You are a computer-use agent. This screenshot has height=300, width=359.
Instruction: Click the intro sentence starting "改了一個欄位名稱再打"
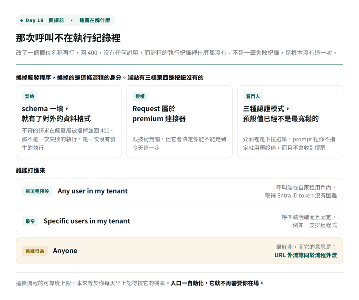pos(177,53)
